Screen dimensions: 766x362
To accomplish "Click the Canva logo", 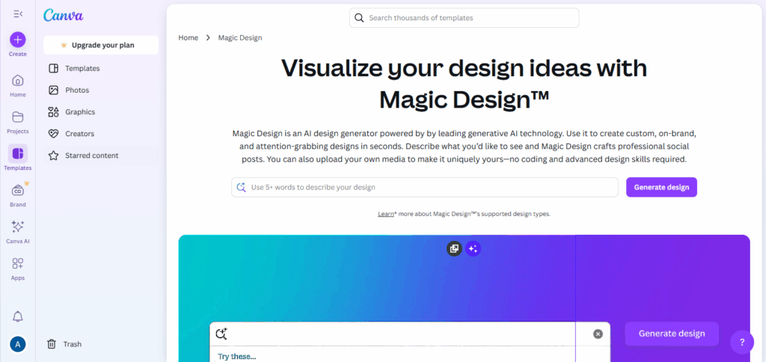I will point(63,16).
